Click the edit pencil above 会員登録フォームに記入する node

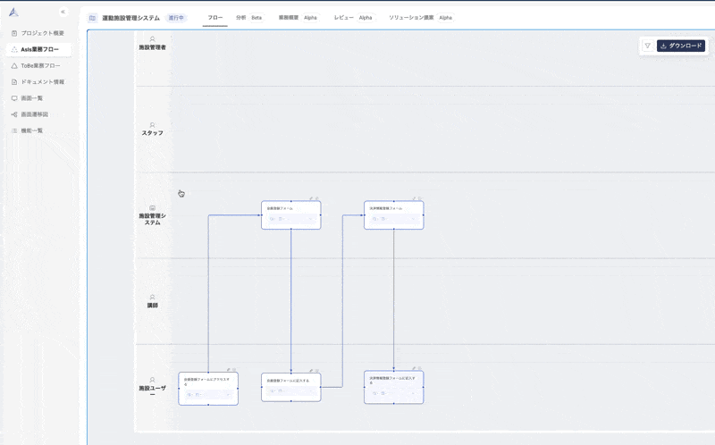(311, 371)
